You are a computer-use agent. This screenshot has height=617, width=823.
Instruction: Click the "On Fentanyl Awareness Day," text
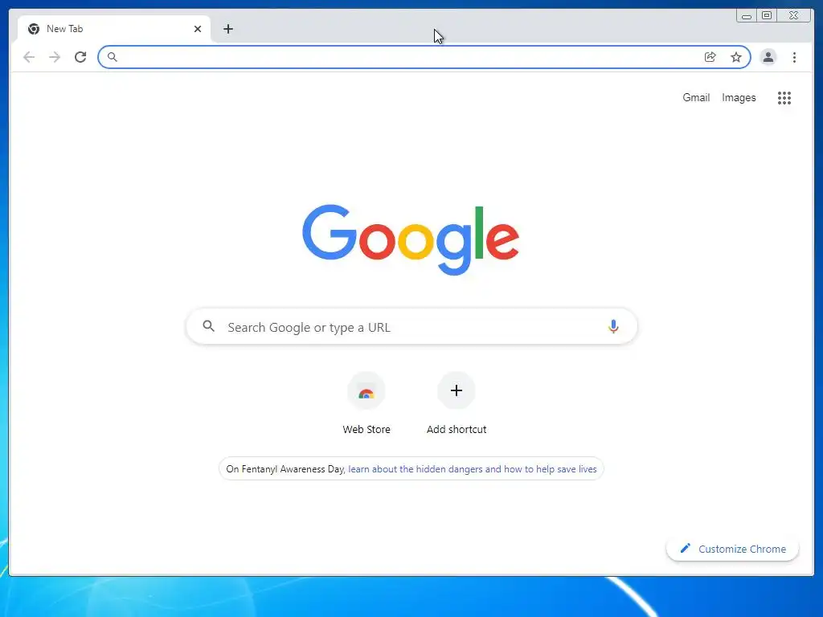tap(285, 469)
